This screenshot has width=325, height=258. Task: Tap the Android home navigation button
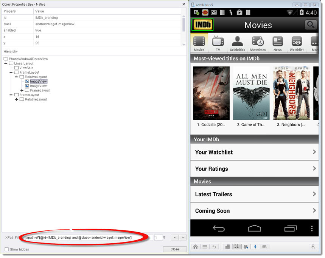pyautogui.click(x=254, y=229)
